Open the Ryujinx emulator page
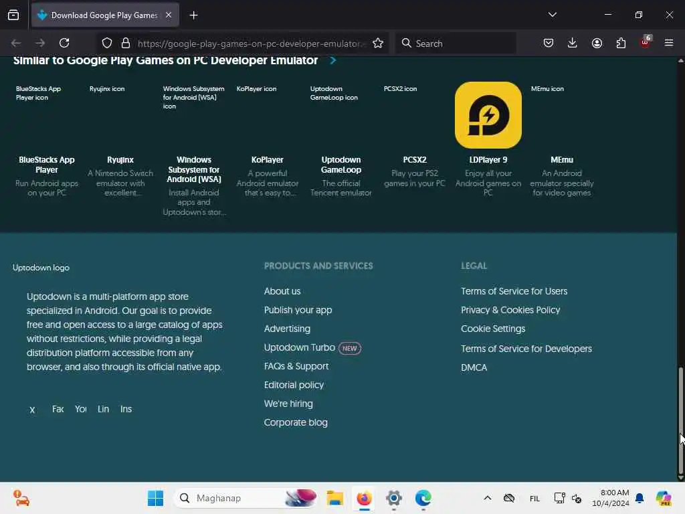This screenshot has height=514, width=685. click(120, 160)
